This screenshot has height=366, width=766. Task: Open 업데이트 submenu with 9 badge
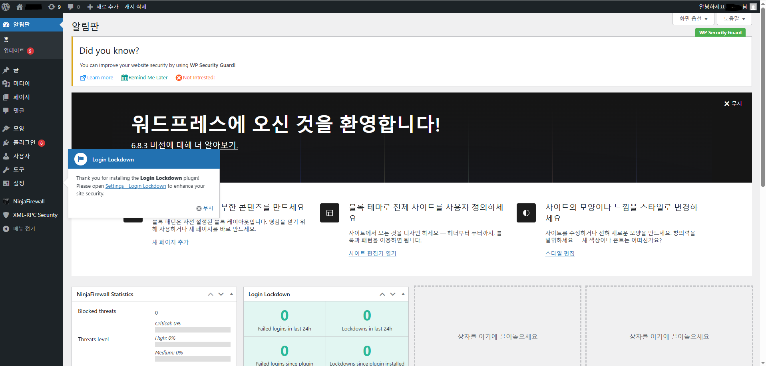(19, 51)
